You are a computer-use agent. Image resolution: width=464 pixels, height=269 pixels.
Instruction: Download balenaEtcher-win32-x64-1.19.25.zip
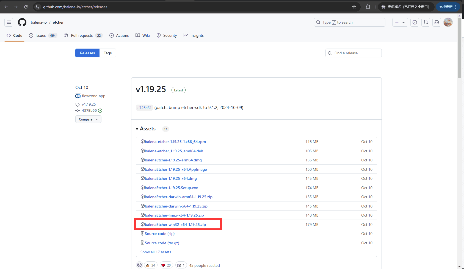click(x=175, y=225)
